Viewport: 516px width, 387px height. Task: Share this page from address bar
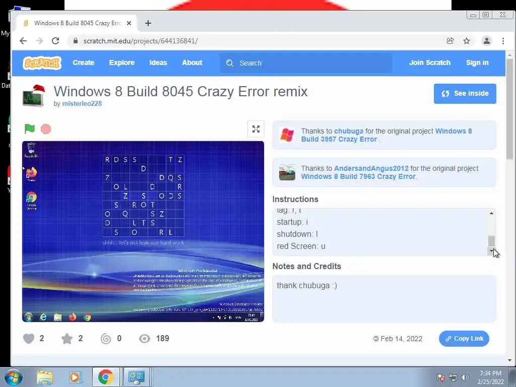[450, 41]
